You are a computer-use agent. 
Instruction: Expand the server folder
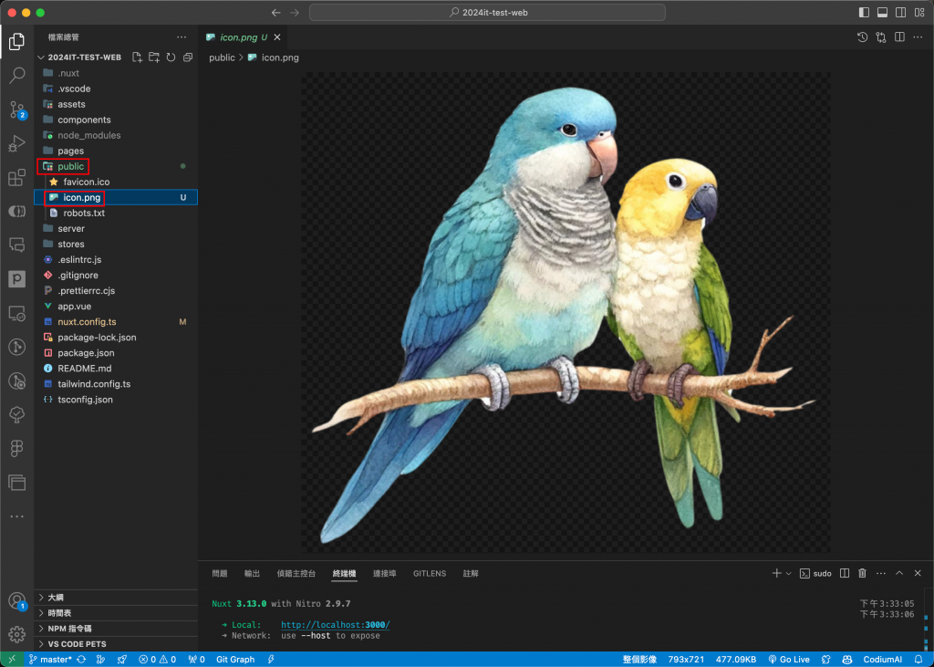71,229
